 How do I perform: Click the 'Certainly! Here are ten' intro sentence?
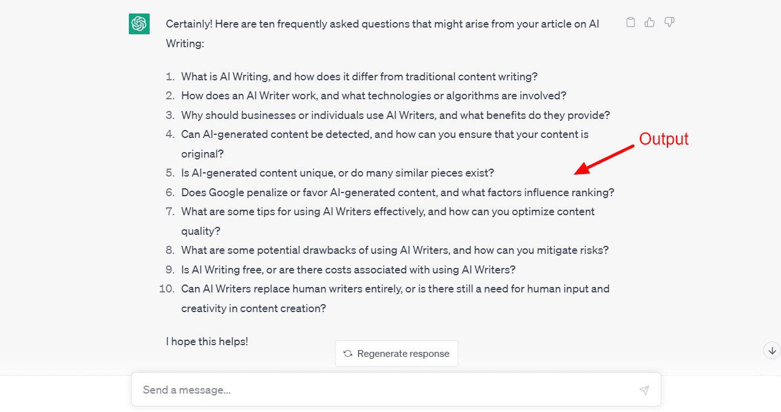382,24
